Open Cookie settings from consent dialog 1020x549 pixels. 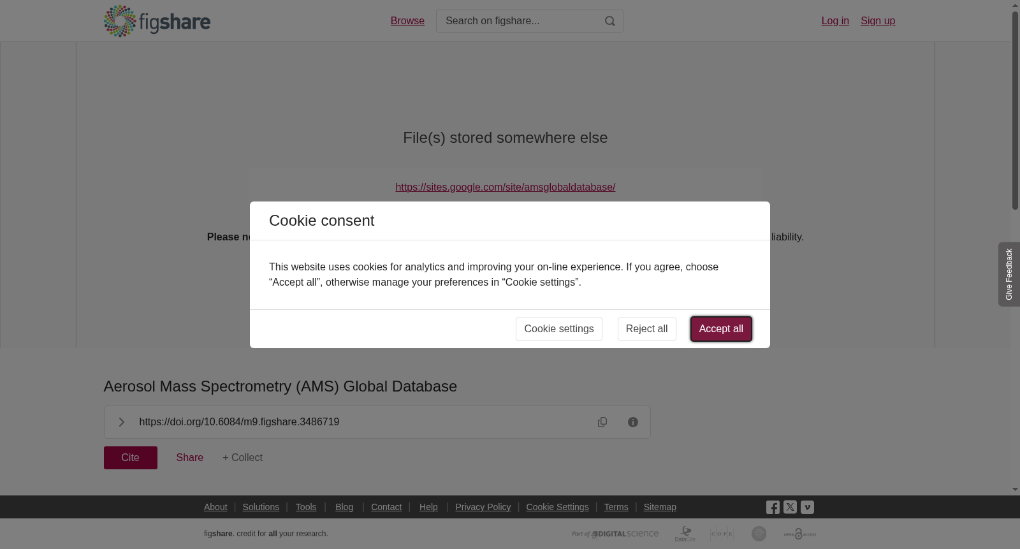(x=559, y=329)
